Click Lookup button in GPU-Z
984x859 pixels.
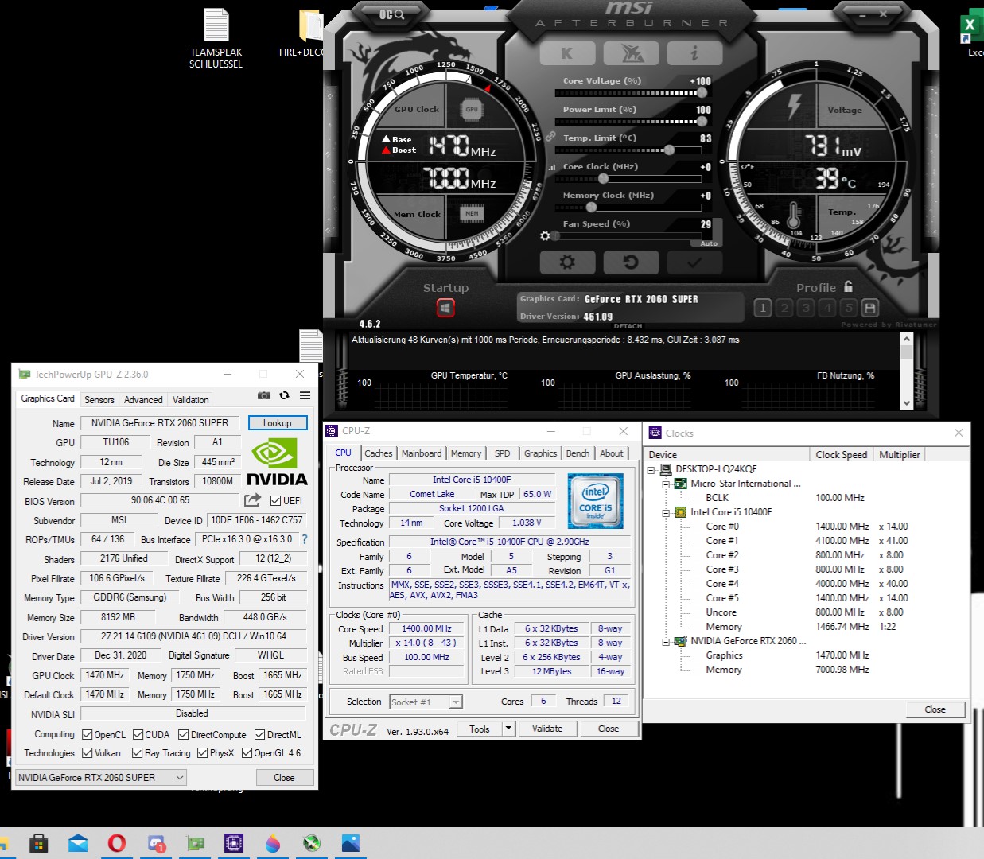pos(278,423)
